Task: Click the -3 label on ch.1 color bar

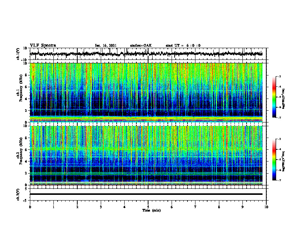Action: coord(280,76)
